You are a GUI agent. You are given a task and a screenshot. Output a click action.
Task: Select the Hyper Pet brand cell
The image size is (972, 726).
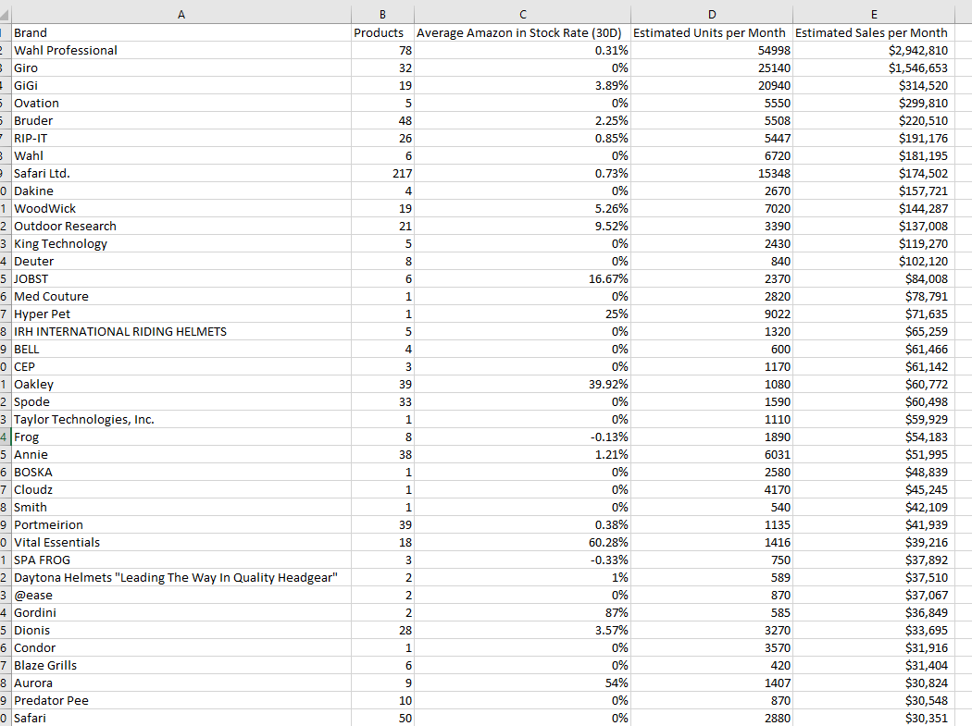tap(181, 314)
